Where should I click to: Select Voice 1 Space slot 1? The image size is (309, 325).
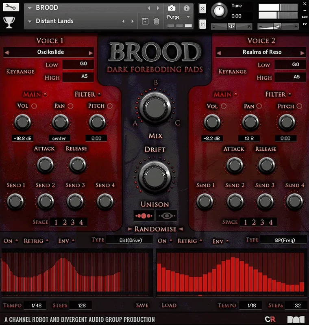click(56, 222)
